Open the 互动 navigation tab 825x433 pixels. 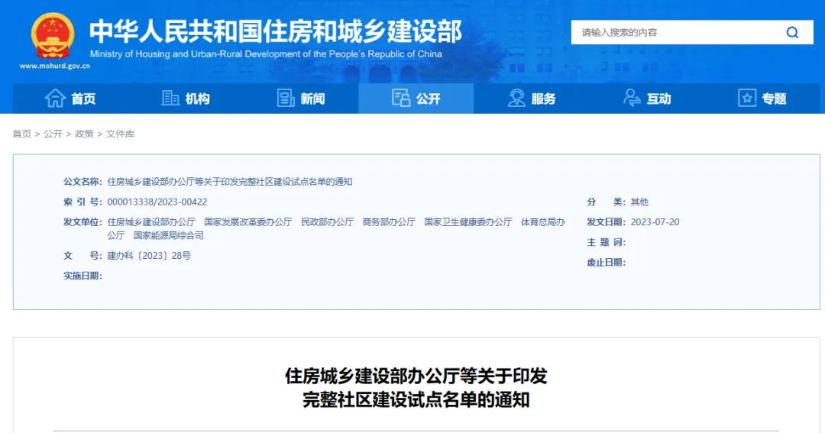pos(647,99)
